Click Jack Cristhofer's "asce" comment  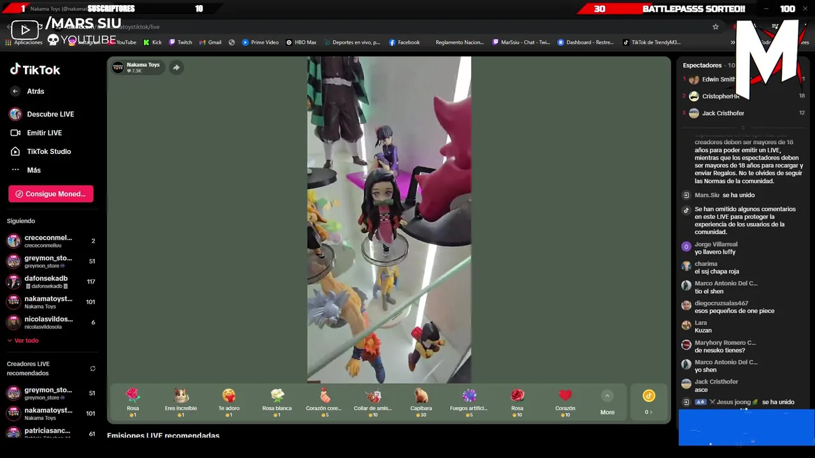coord(701,390)
